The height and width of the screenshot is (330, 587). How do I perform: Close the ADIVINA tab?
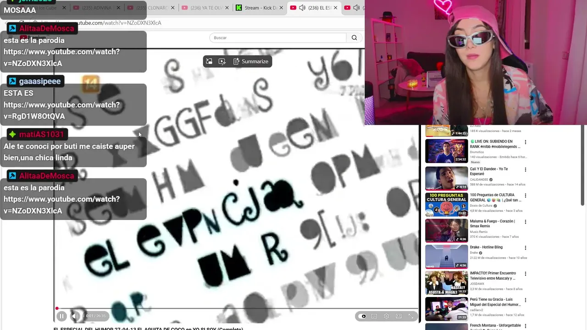point(118,8)
